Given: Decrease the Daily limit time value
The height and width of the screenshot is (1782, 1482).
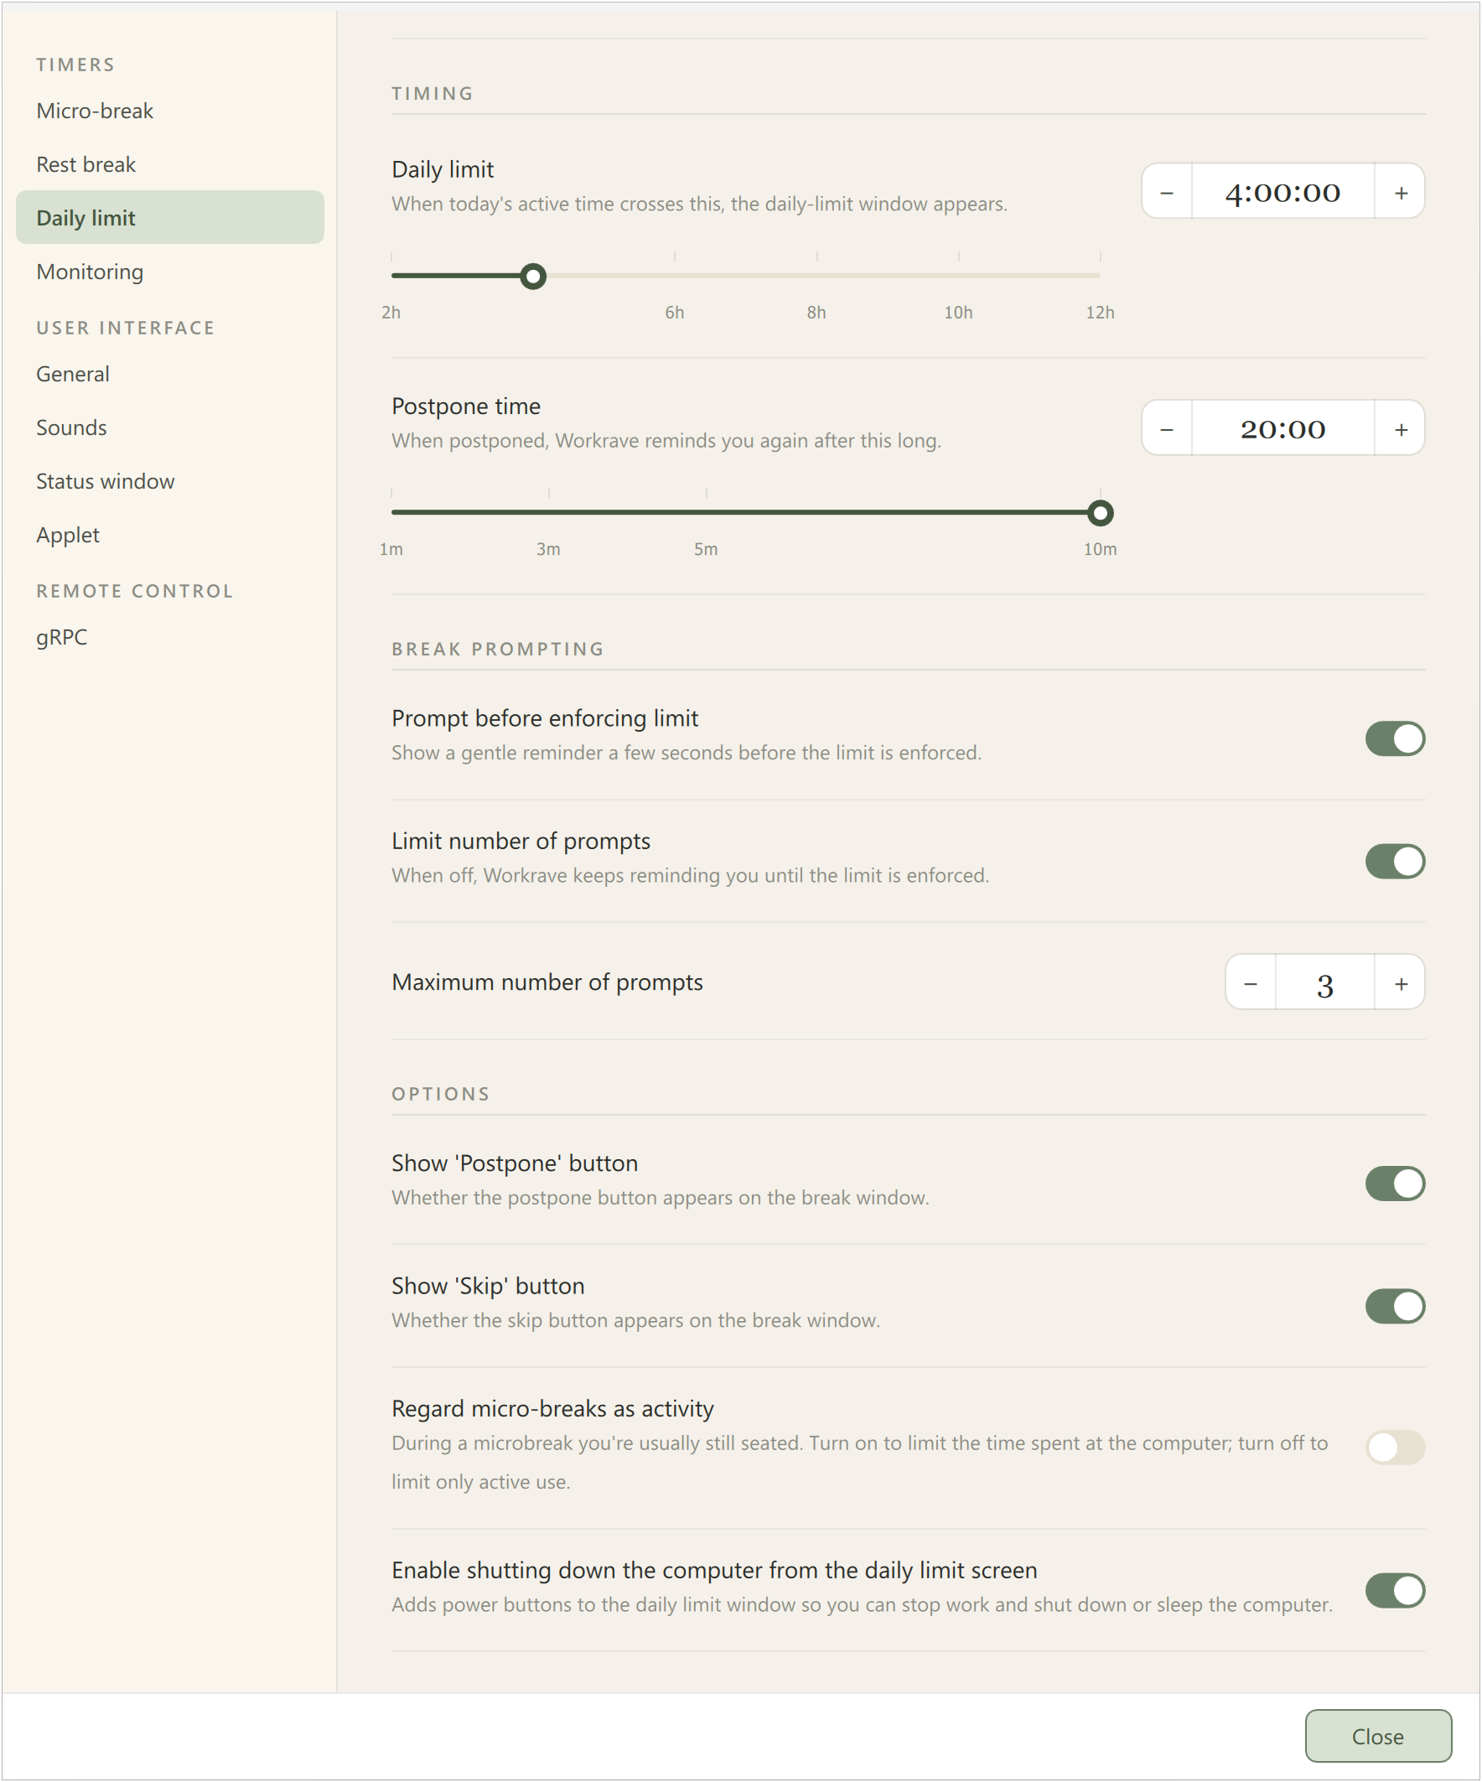Looking at the screenshot, I should click(x=1167, y=192).
